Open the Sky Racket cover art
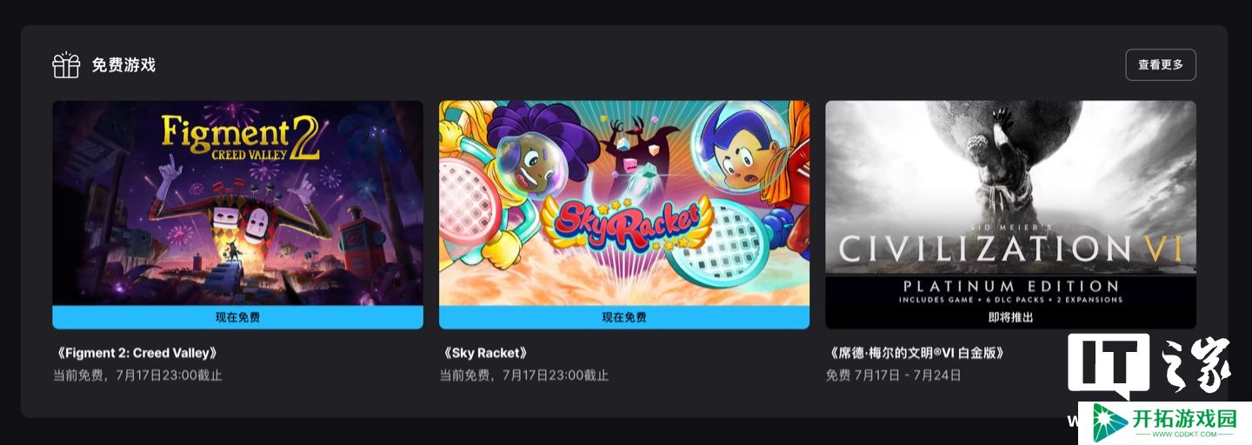This screenshot has height=445, width=1252. coord(624,203)
